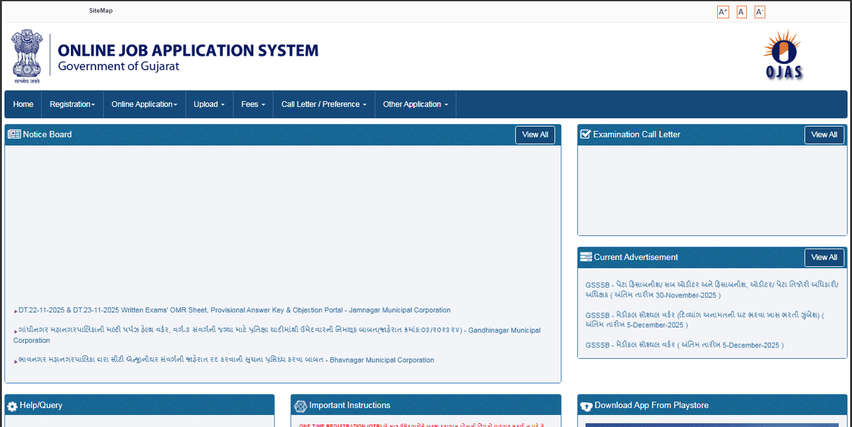Screen dimensions: 852x427
Task: Reset font size with the A control
Action: click(x=741, y=11)
